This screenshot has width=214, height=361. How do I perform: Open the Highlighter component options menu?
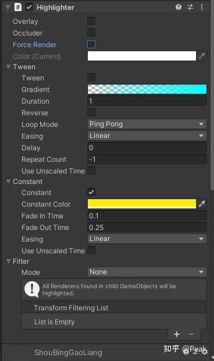(202, 7)
